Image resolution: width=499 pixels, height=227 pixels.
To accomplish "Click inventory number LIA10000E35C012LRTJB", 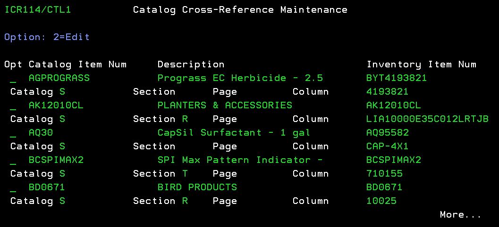I will point(427,119).
